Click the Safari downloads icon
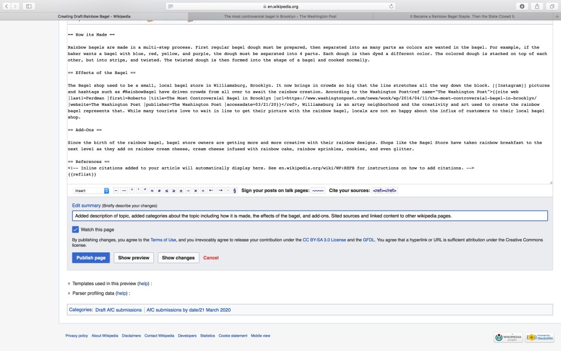This screenshot has height=351, width=561. 522,6
